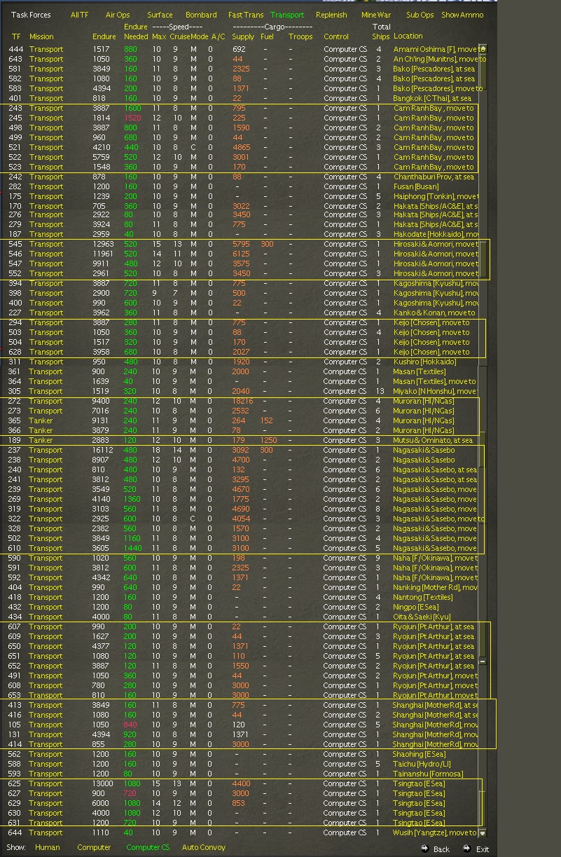561x857 pixels.
Task: Sort by the Control column header
Action: tap(336, 36)
